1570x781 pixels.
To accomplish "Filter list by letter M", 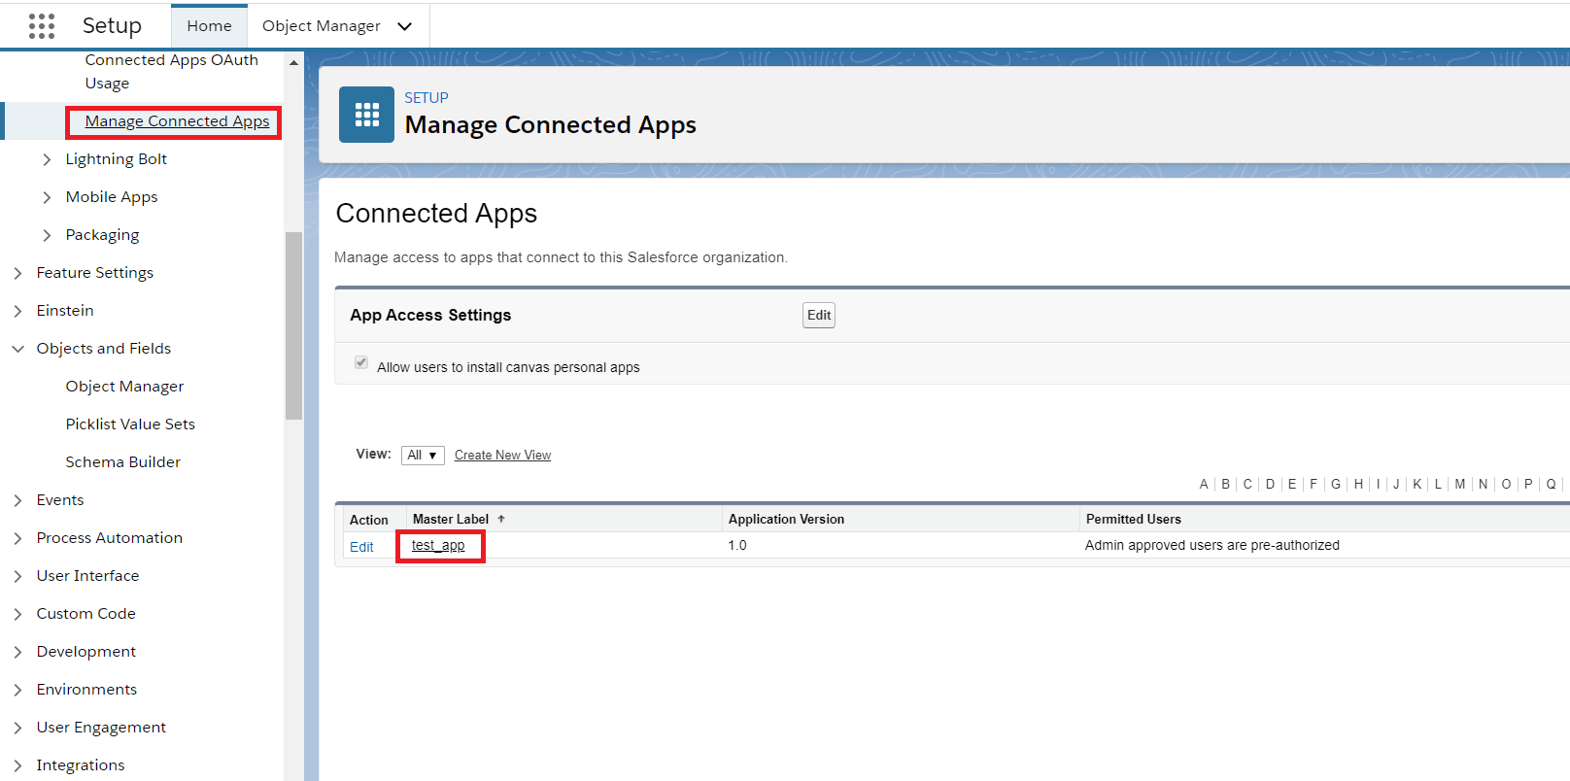I will click(1460, 484).
